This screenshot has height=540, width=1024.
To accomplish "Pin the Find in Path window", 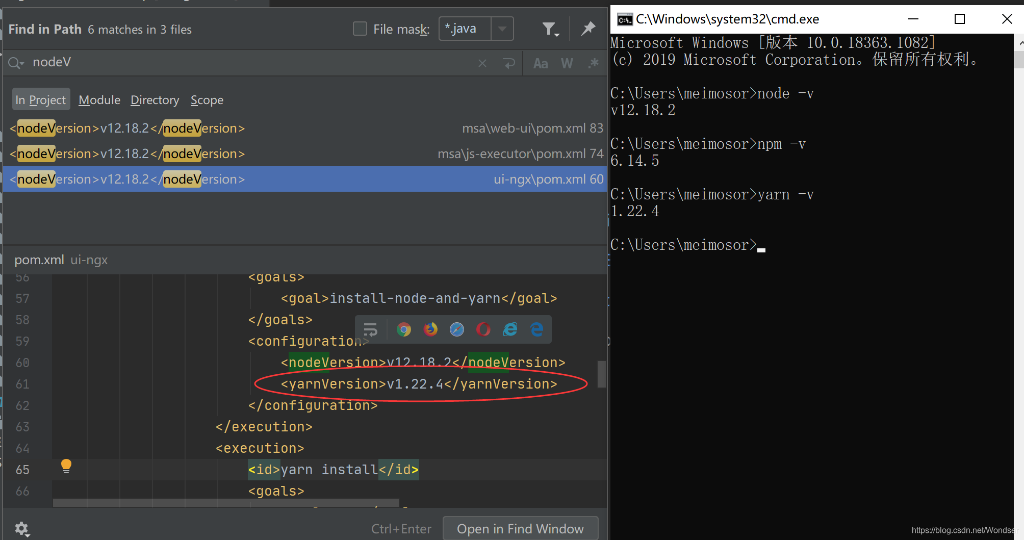I will [x=588, y=29].
